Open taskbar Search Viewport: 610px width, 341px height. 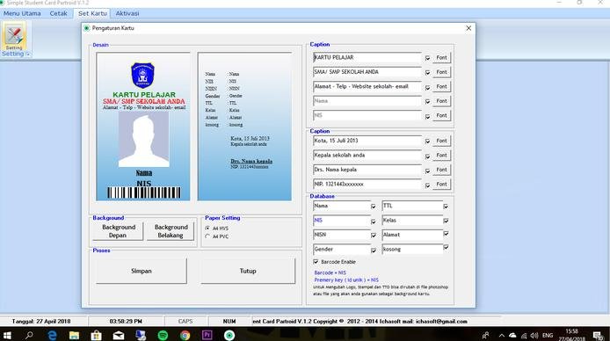pos(29,335)
